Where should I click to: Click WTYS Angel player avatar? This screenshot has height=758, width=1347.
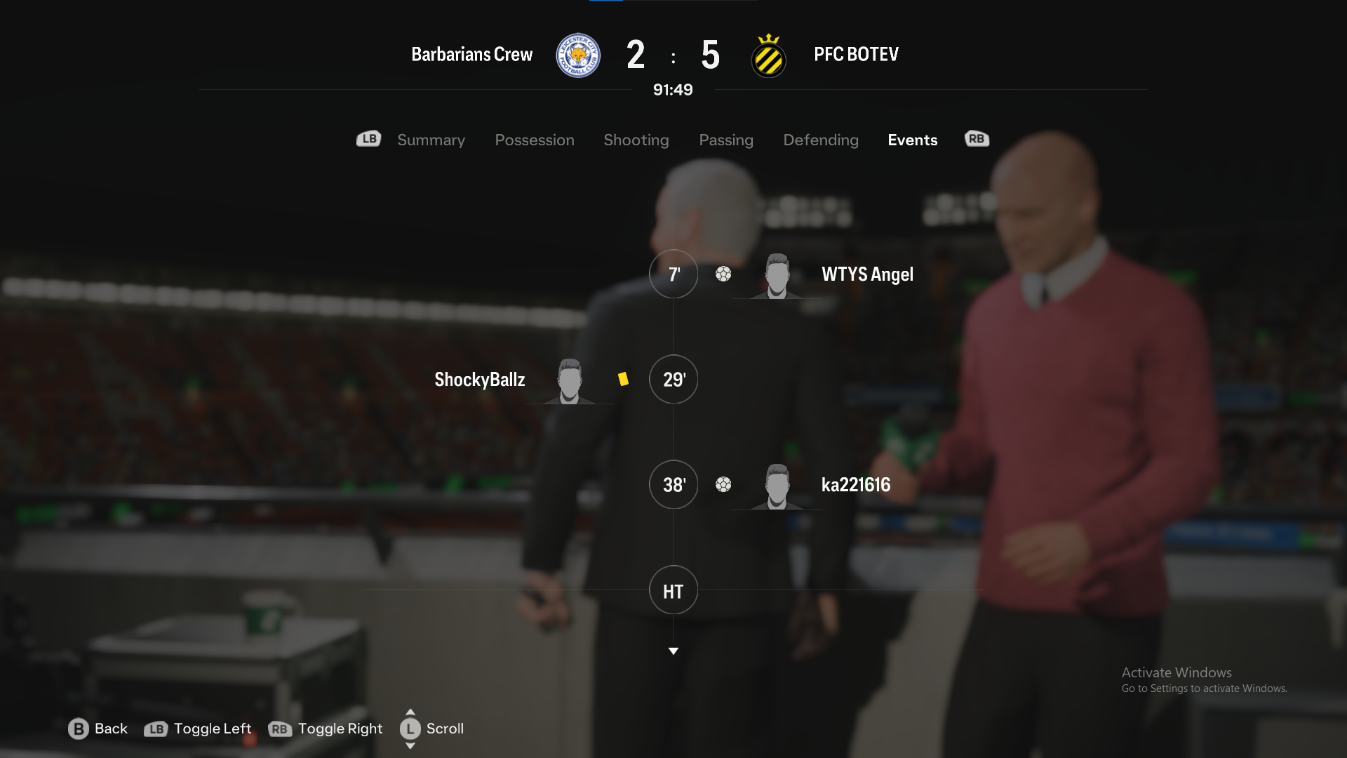(x=777, y=276)
